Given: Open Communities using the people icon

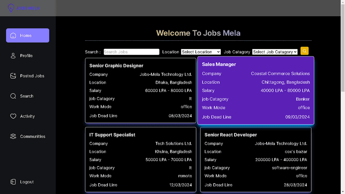Looking at the screenshot, I should (x=13, y=137).
